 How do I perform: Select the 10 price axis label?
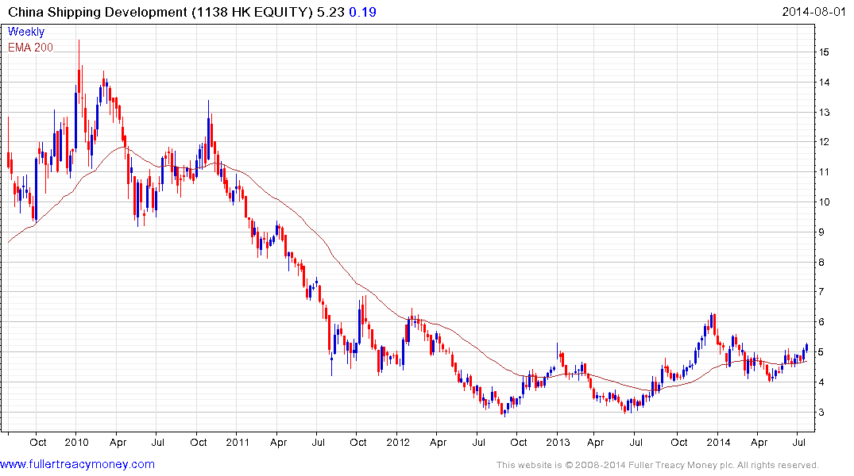tap(824, 202)
